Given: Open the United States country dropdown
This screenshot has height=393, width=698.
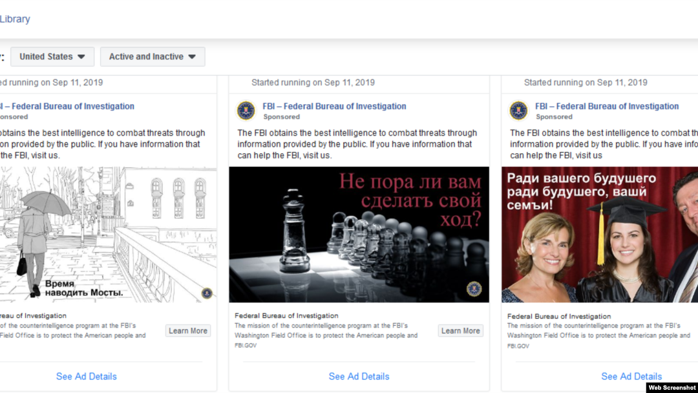Looking at the screenshot, I should (52, 56).
